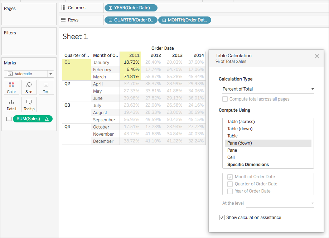Click the SUM(Sales) pill
The width and height of the screenshot is (329, 238).
tap(33, 119)
